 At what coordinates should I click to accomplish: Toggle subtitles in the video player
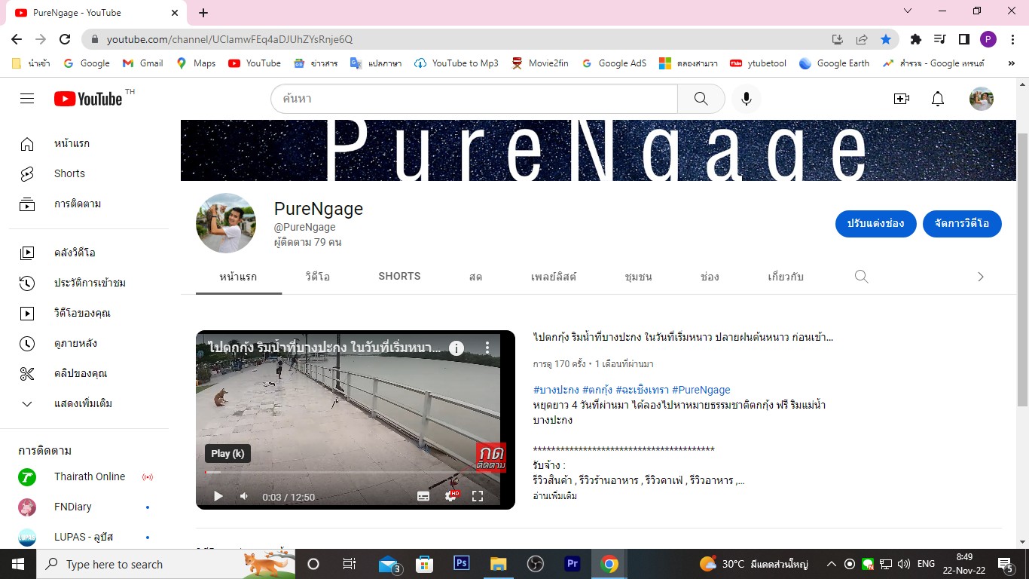(423, 496)
